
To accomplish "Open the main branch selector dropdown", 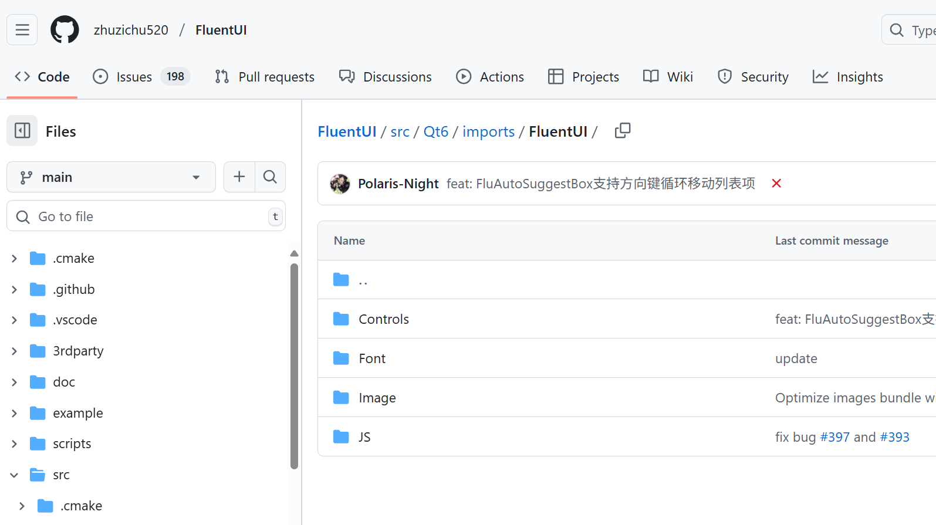I will [x=111, y=177].
